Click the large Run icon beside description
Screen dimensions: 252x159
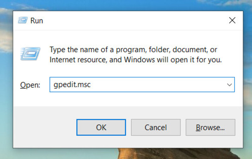(30, 54)
